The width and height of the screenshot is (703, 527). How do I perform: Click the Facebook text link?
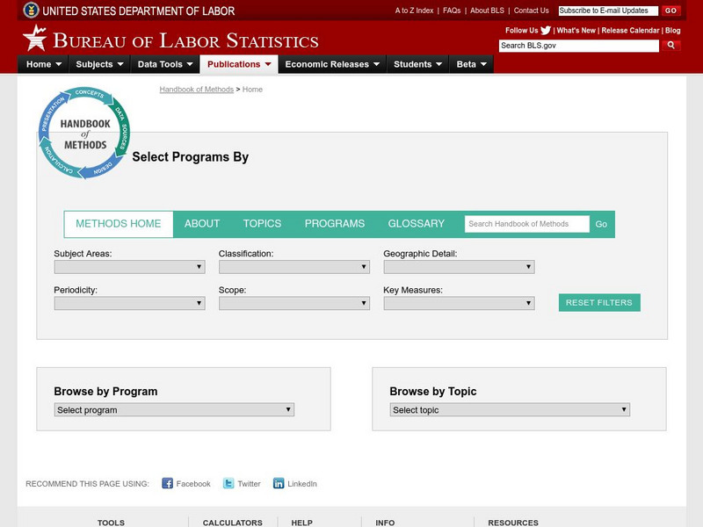pyautogui.click(x=193, y=484)
